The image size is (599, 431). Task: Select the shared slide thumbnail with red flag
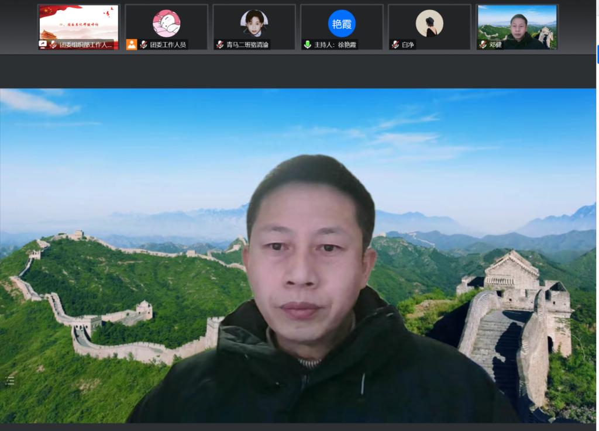(78, 22)
